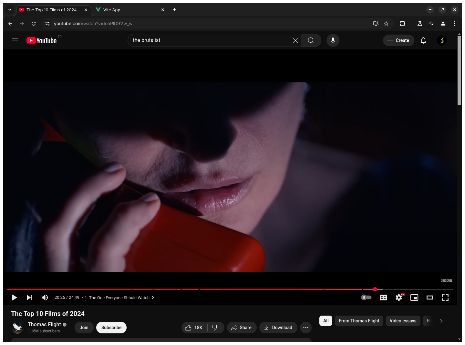Show more filter chips with right arrow
This screenshot has width=465, height=345.
441,321
